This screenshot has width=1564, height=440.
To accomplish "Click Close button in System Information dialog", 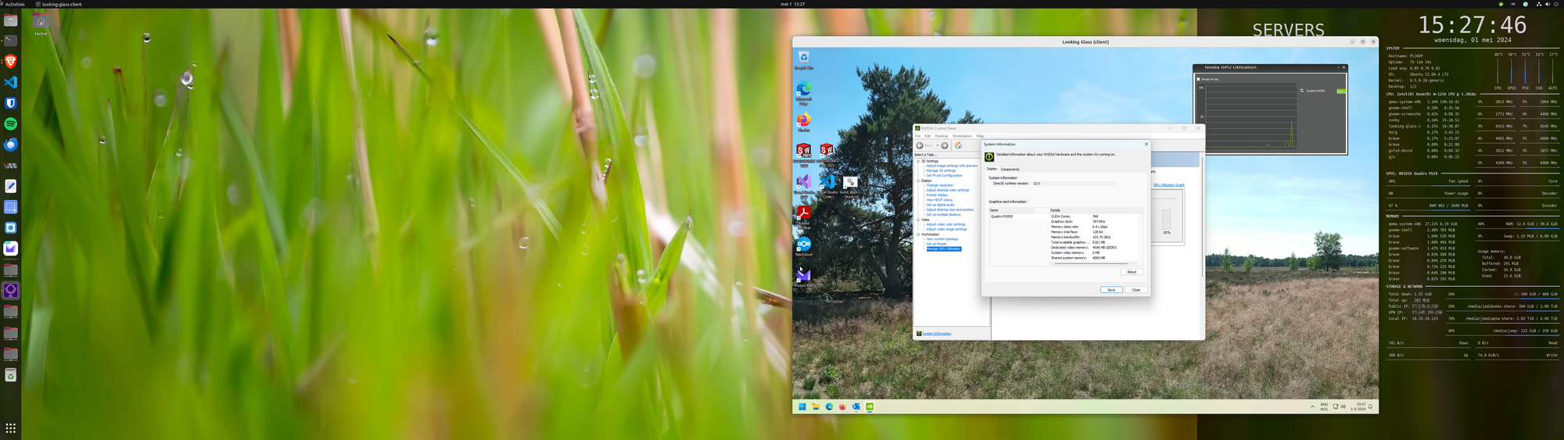I will (1136, 290).
